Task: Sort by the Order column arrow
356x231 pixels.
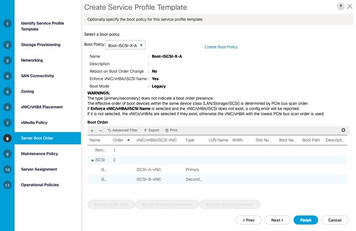Action: point(129,140)
